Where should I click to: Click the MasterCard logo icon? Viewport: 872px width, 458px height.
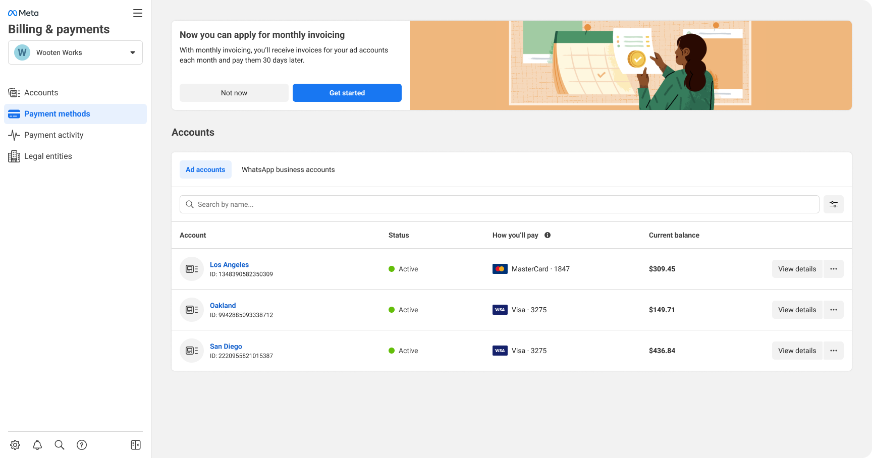pyautogui.click(x=500, y=269)
